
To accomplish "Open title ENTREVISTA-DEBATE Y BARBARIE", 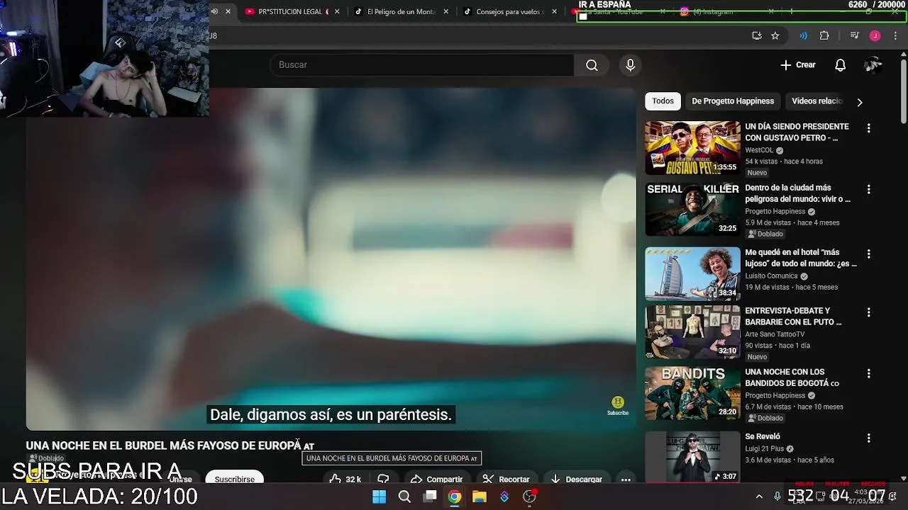I will click(x=793, y=317).
